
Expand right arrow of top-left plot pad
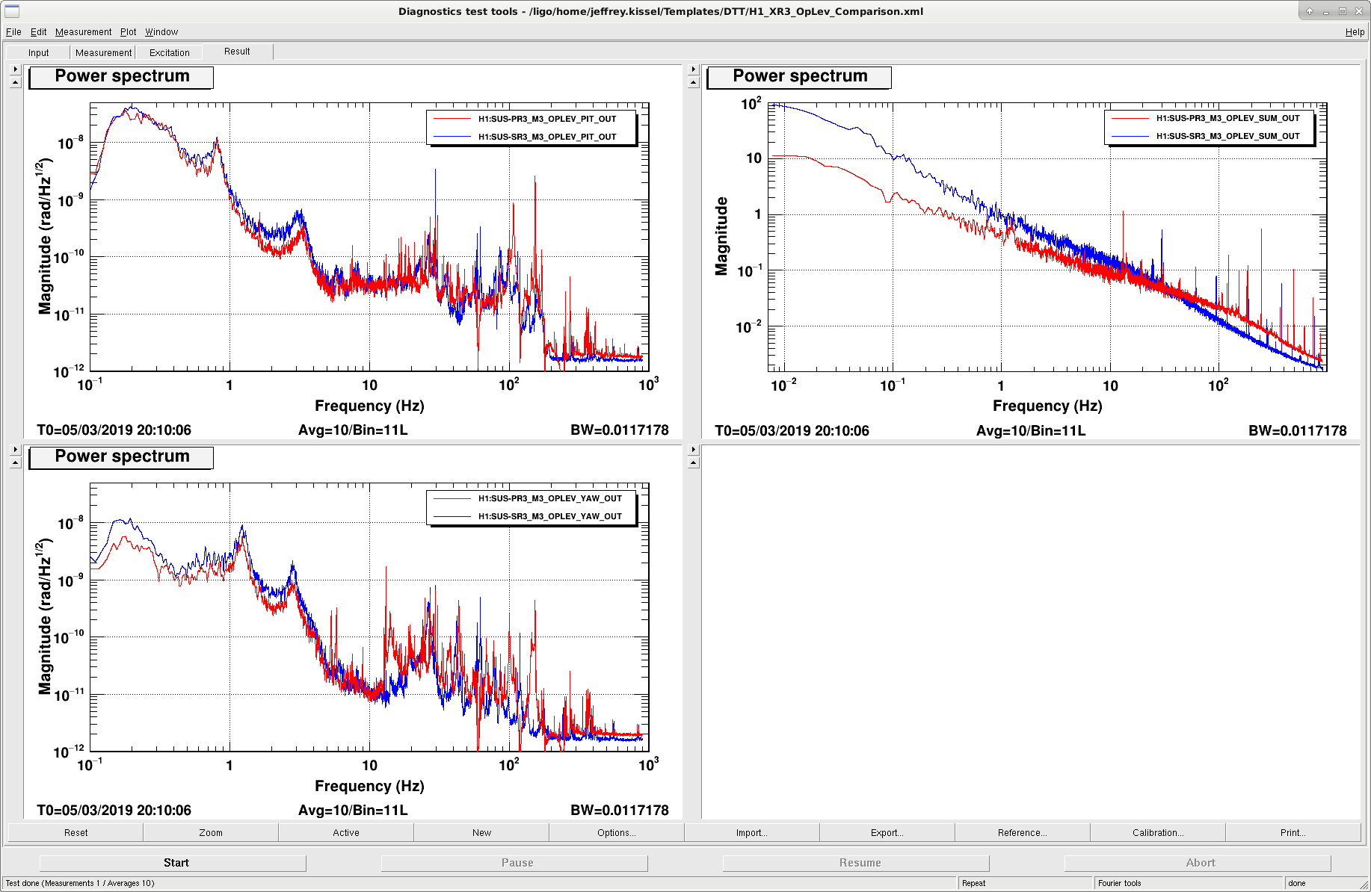(15, 69)
